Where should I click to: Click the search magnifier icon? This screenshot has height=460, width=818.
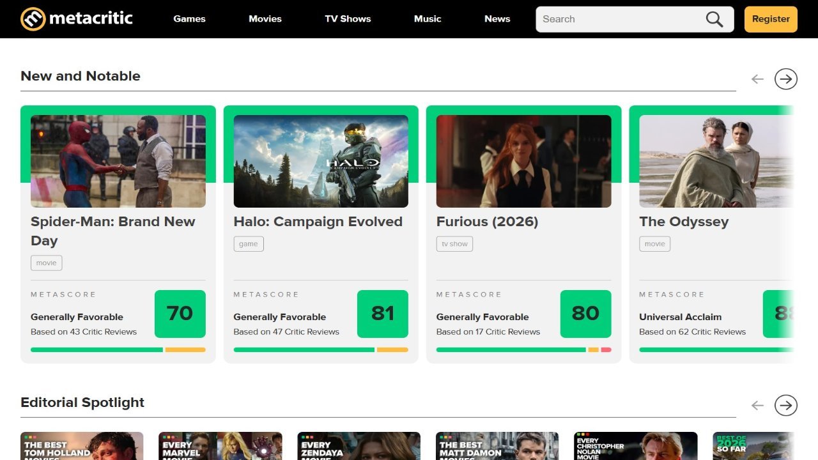pos(714,19)
